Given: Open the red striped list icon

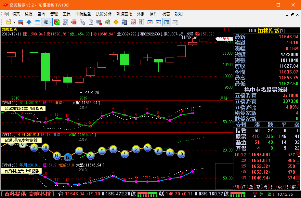Looking at the screenshot, I should tap(74, 22).
